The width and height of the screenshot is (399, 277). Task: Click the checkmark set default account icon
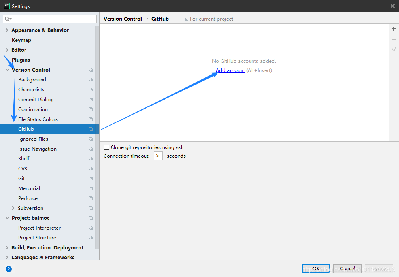click(x=393, y=49)
